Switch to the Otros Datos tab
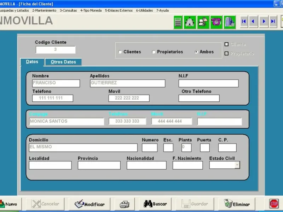The width and height of the screenshot is (283, 212). tap(63, 62)
